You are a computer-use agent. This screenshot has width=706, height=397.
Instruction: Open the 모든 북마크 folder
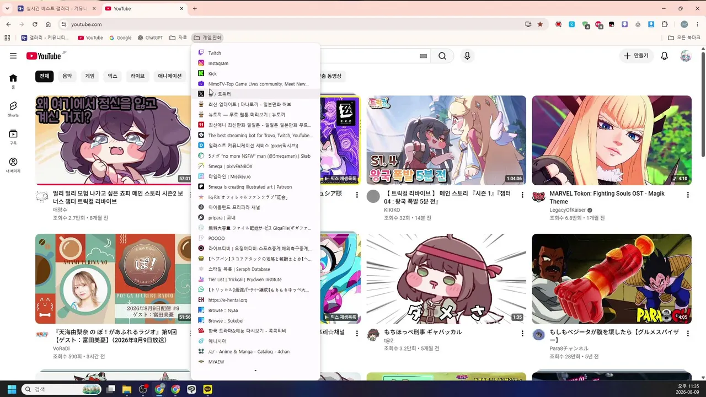click(x=684, y=38)
